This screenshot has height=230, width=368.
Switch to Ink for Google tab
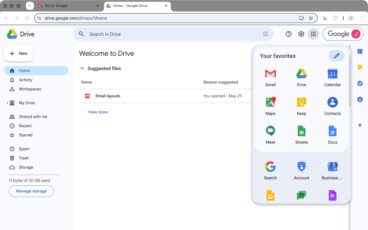tap(69, 6)
